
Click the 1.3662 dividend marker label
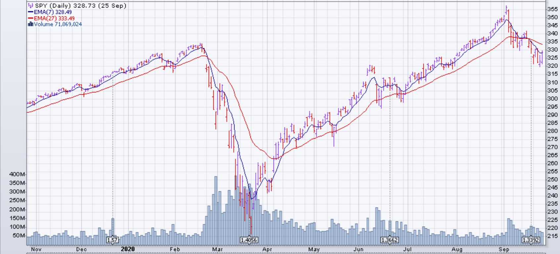pos(389,240)
